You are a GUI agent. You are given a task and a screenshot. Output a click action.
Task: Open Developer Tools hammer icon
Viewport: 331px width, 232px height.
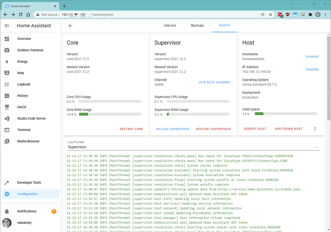[x=7, y=183]
